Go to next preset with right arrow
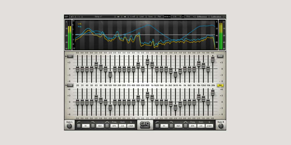 click(125, 17)
